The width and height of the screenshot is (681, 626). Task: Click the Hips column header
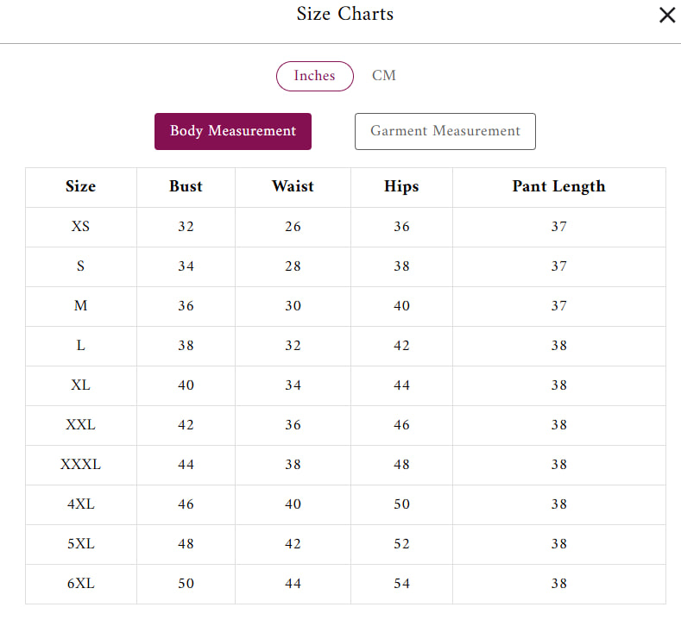tap(401, 186)
